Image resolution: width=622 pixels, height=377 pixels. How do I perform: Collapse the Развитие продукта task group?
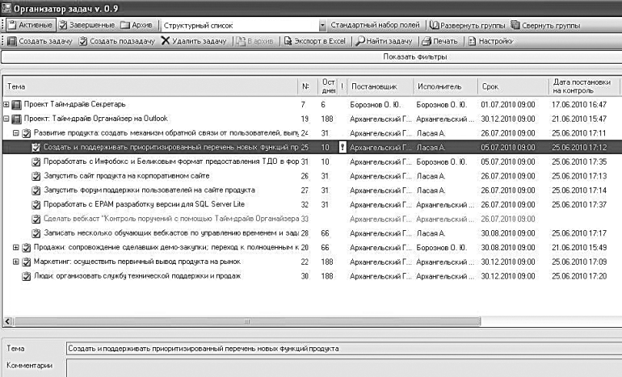[x=15, y=133]
